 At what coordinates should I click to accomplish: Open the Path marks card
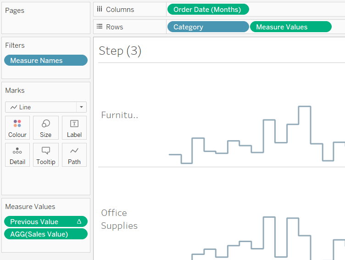[74, 151]
